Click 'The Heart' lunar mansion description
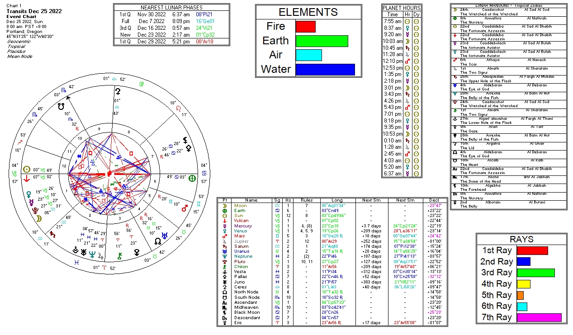573x335 pixels. pyautogui.click(x=470, y=165)
